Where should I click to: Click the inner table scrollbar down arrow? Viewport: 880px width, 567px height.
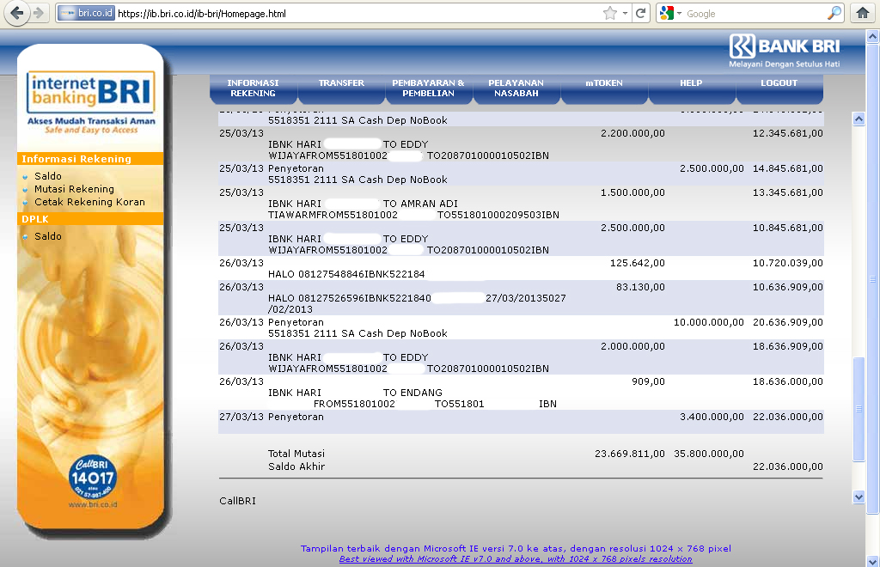pyautogui.click(x=859, y=497)
